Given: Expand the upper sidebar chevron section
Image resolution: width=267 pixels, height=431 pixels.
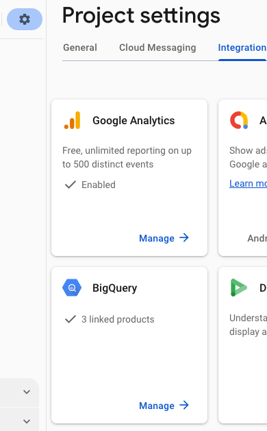Looking at the screenshot, I should point(27,392).
